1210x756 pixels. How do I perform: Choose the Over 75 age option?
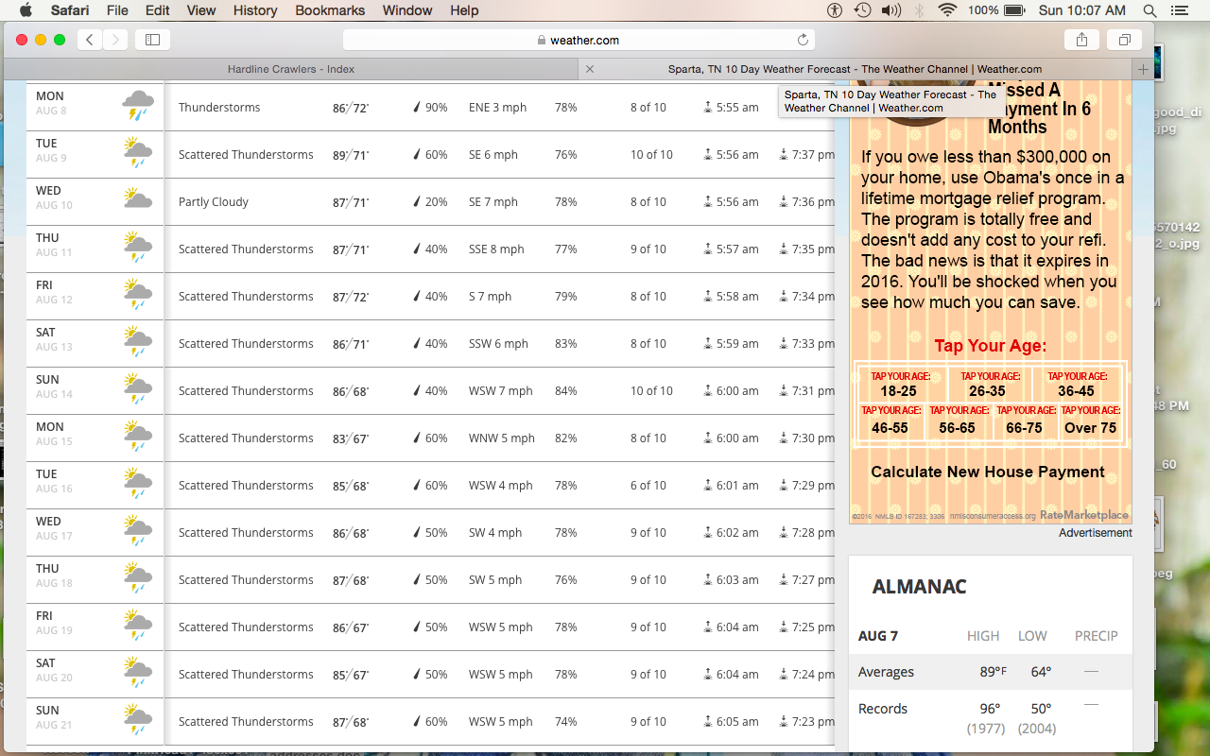[x=1090, y=421]
